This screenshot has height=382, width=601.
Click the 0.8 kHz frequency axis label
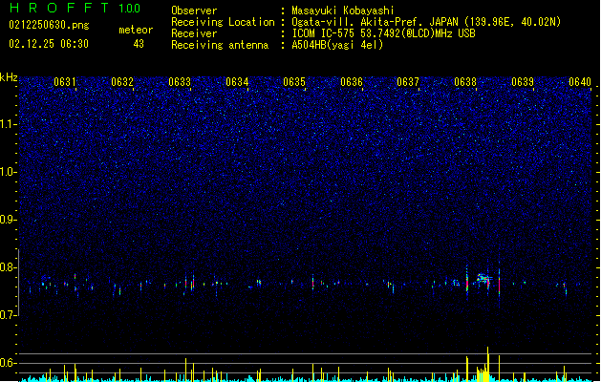pos(9,267)
